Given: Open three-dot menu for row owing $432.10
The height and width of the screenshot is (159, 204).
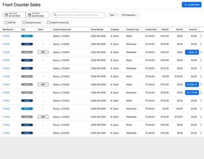Looking at the screenshot, I should click(201, 52).
